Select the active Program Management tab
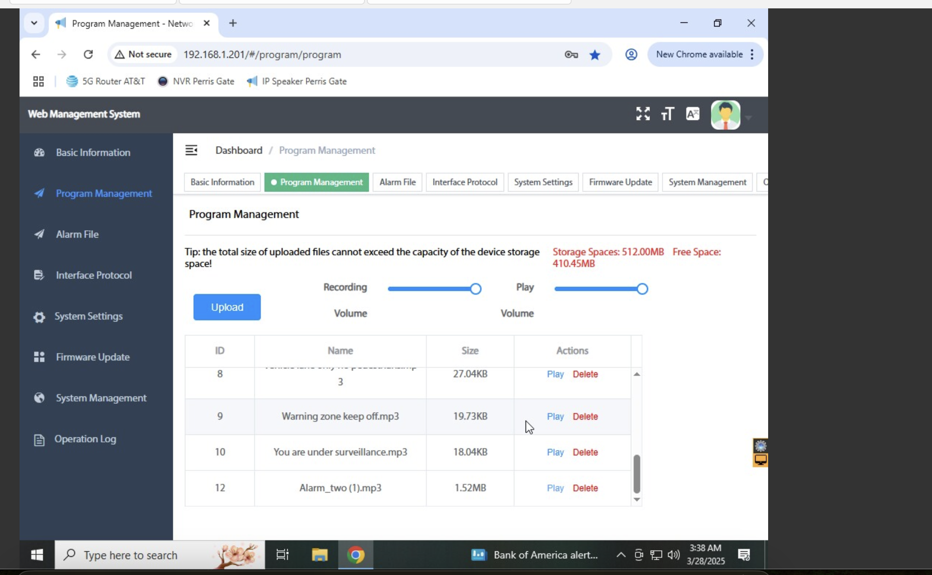Screen dimensions: 932x575 (317, 182)
